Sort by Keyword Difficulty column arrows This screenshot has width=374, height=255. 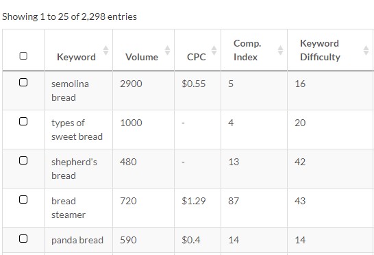click(366, 50)
